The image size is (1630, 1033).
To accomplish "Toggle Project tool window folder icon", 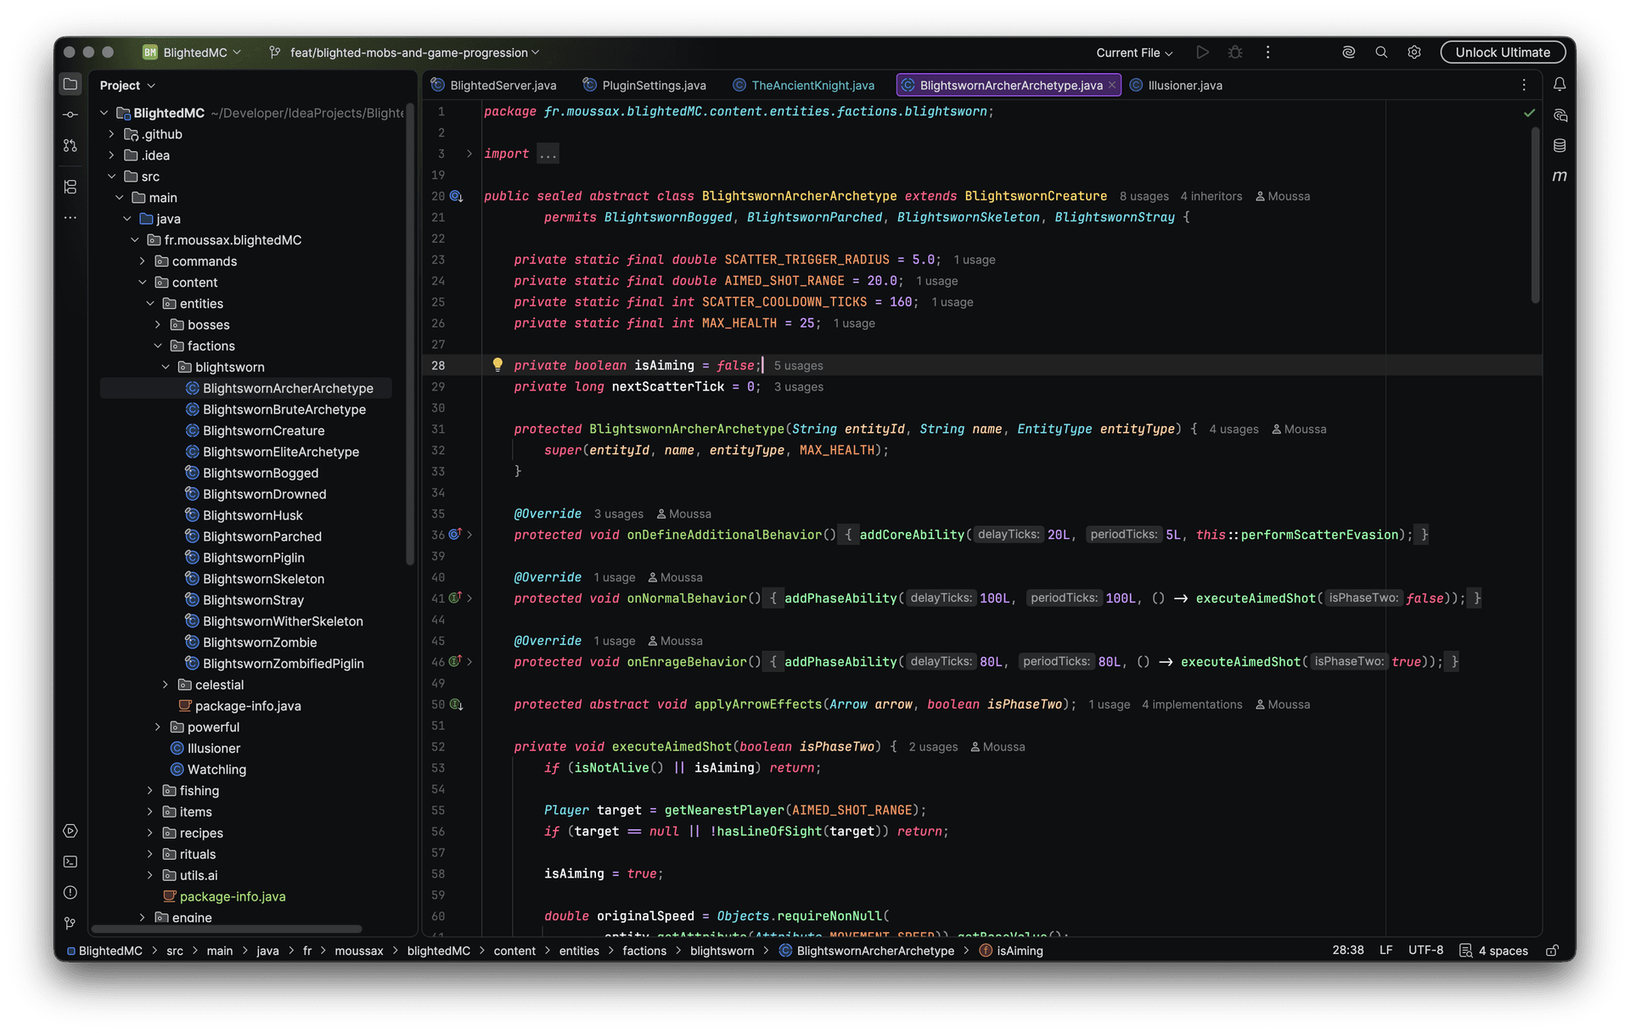I will 70,84.
